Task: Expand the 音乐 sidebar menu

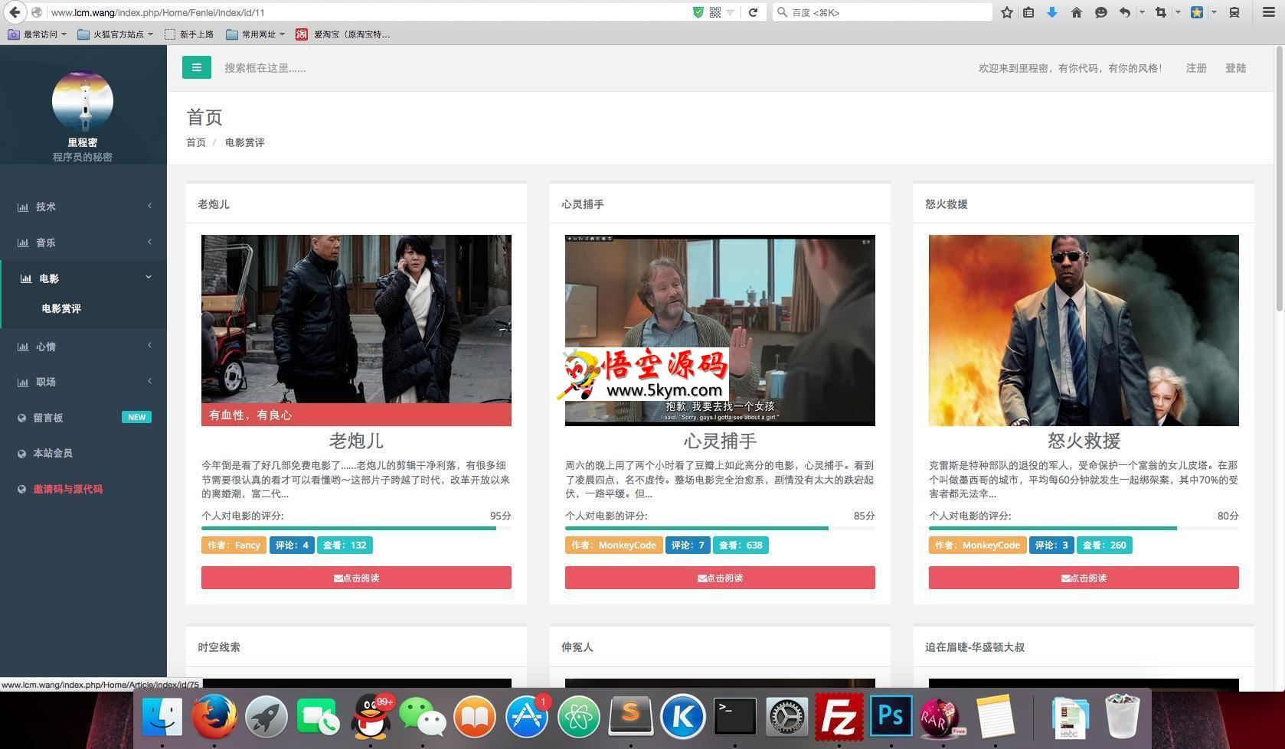Action: [x=83, y=243]
